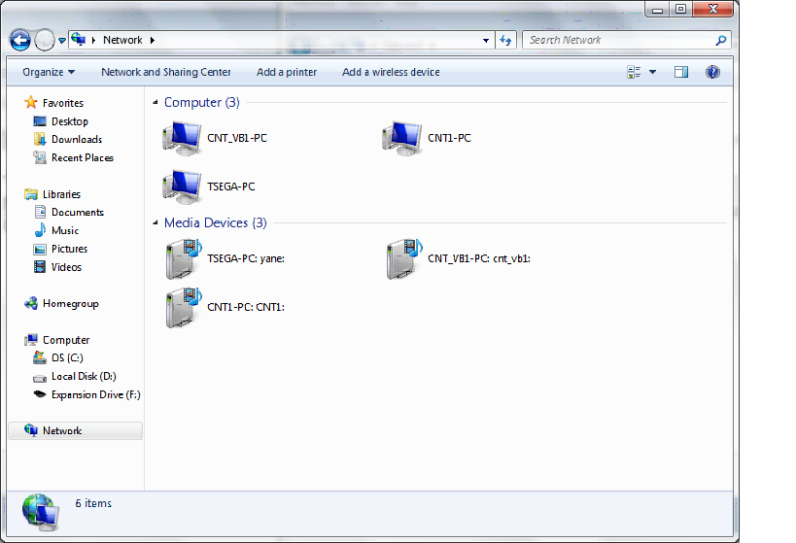Click the 6 items status text
796x543 pixels.
click(x=93, y=503)
